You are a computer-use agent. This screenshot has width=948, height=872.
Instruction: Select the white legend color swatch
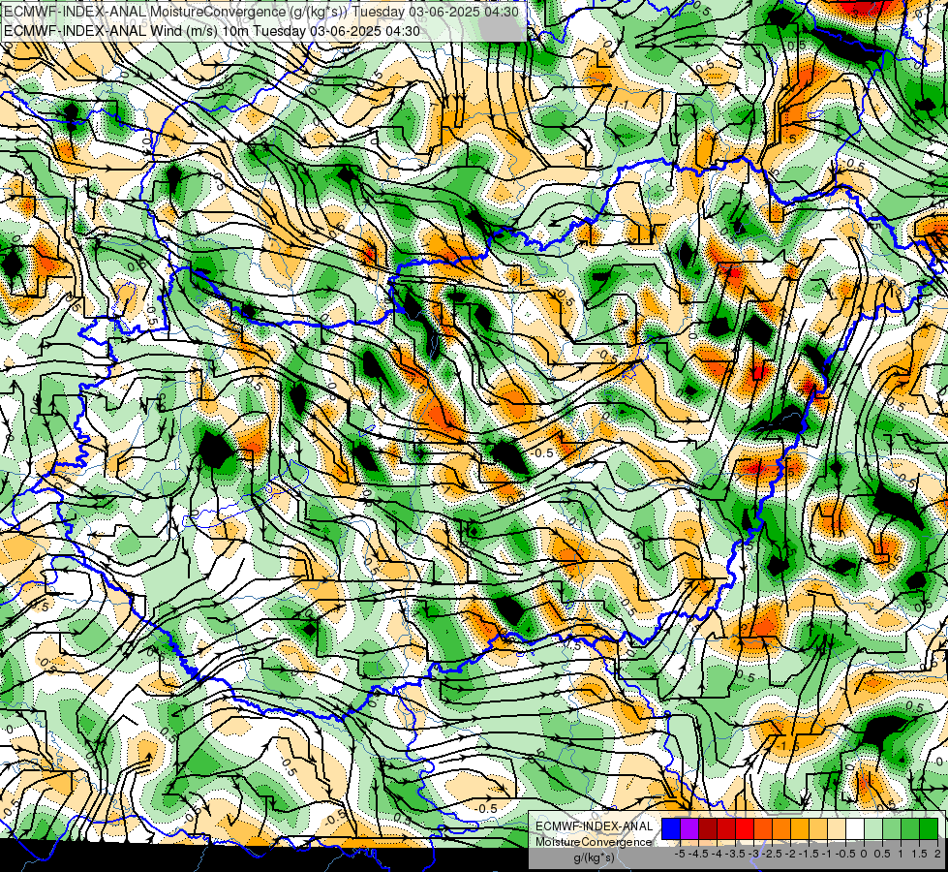click(x=855, y=828)
